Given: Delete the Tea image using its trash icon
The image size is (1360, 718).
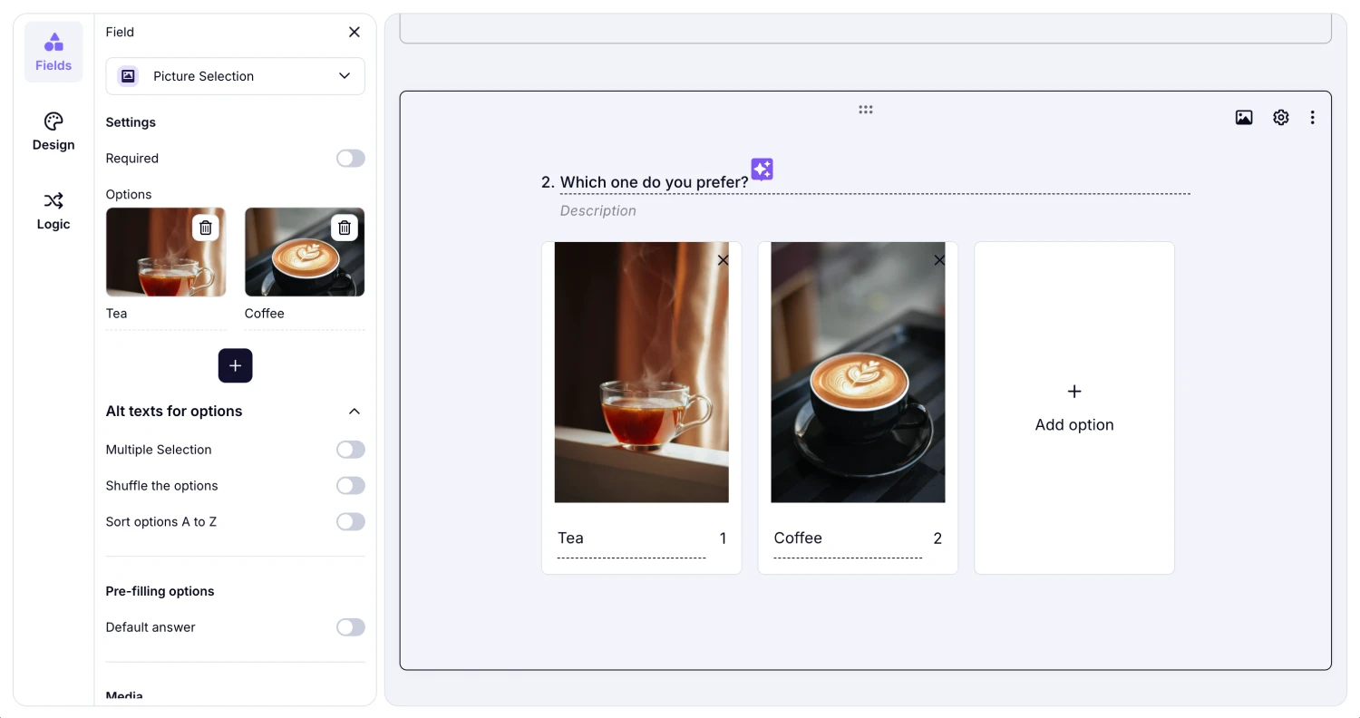Looking at the screenshot, I should [206, 228].
